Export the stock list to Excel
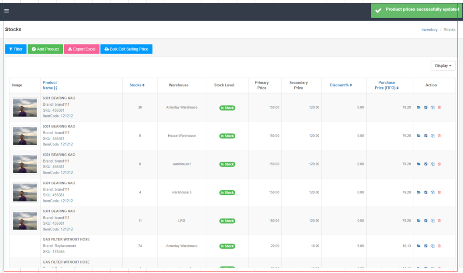This screenshot has height=273, width=463. click(82, 49)
